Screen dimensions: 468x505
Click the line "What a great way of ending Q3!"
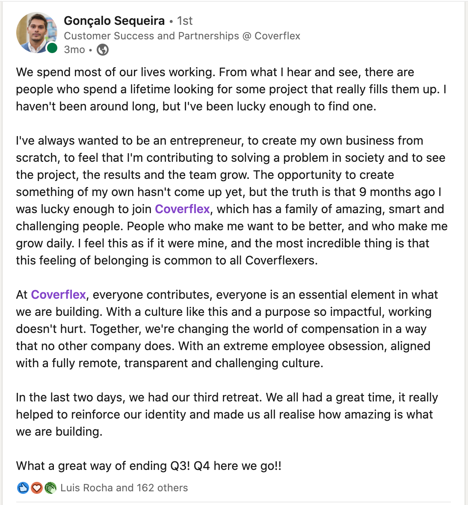tap(103, 466)
